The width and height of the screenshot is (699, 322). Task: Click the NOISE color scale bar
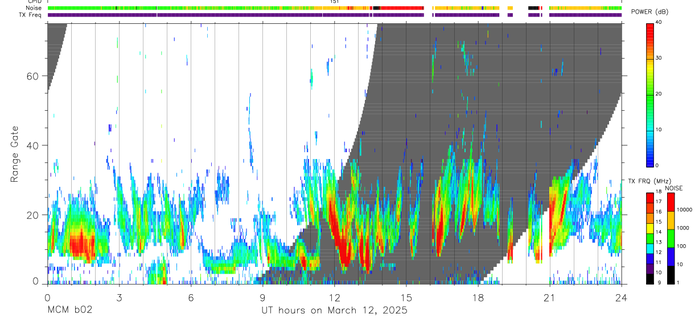[671, 238]
